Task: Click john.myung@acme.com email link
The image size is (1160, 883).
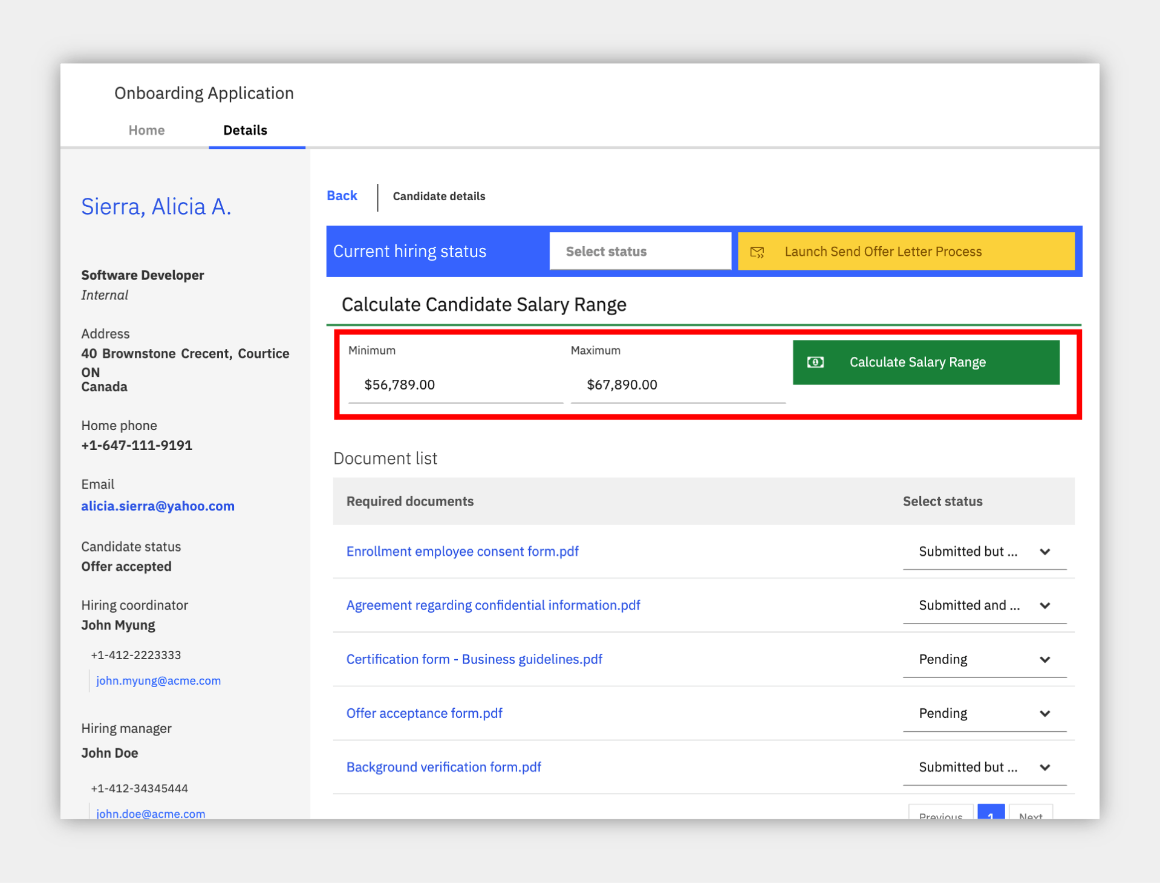Action: tap(158, 680)
